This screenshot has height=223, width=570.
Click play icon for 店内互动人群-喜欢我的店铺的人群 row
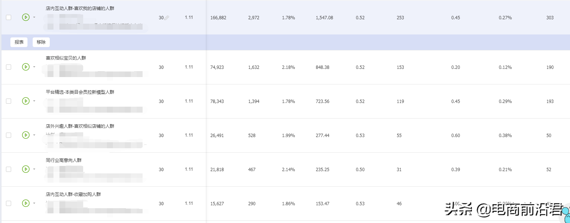click(26, 17)
